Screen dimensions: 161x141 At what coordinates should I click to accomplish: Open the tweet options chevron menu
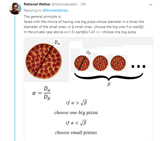click(150, 5)
